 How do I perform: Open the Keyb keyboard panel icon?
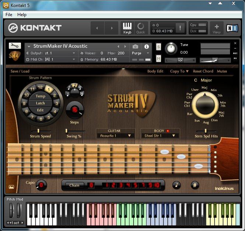pos(127,28)
